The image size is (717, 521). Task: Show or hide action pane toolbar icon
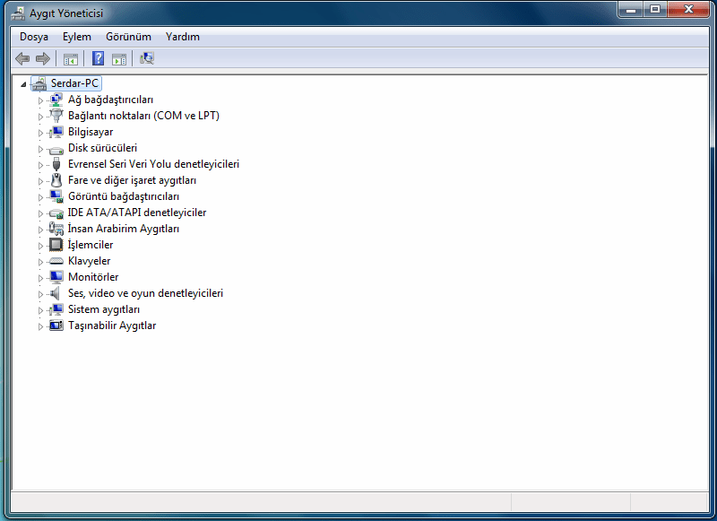click(x=119, y=59)
